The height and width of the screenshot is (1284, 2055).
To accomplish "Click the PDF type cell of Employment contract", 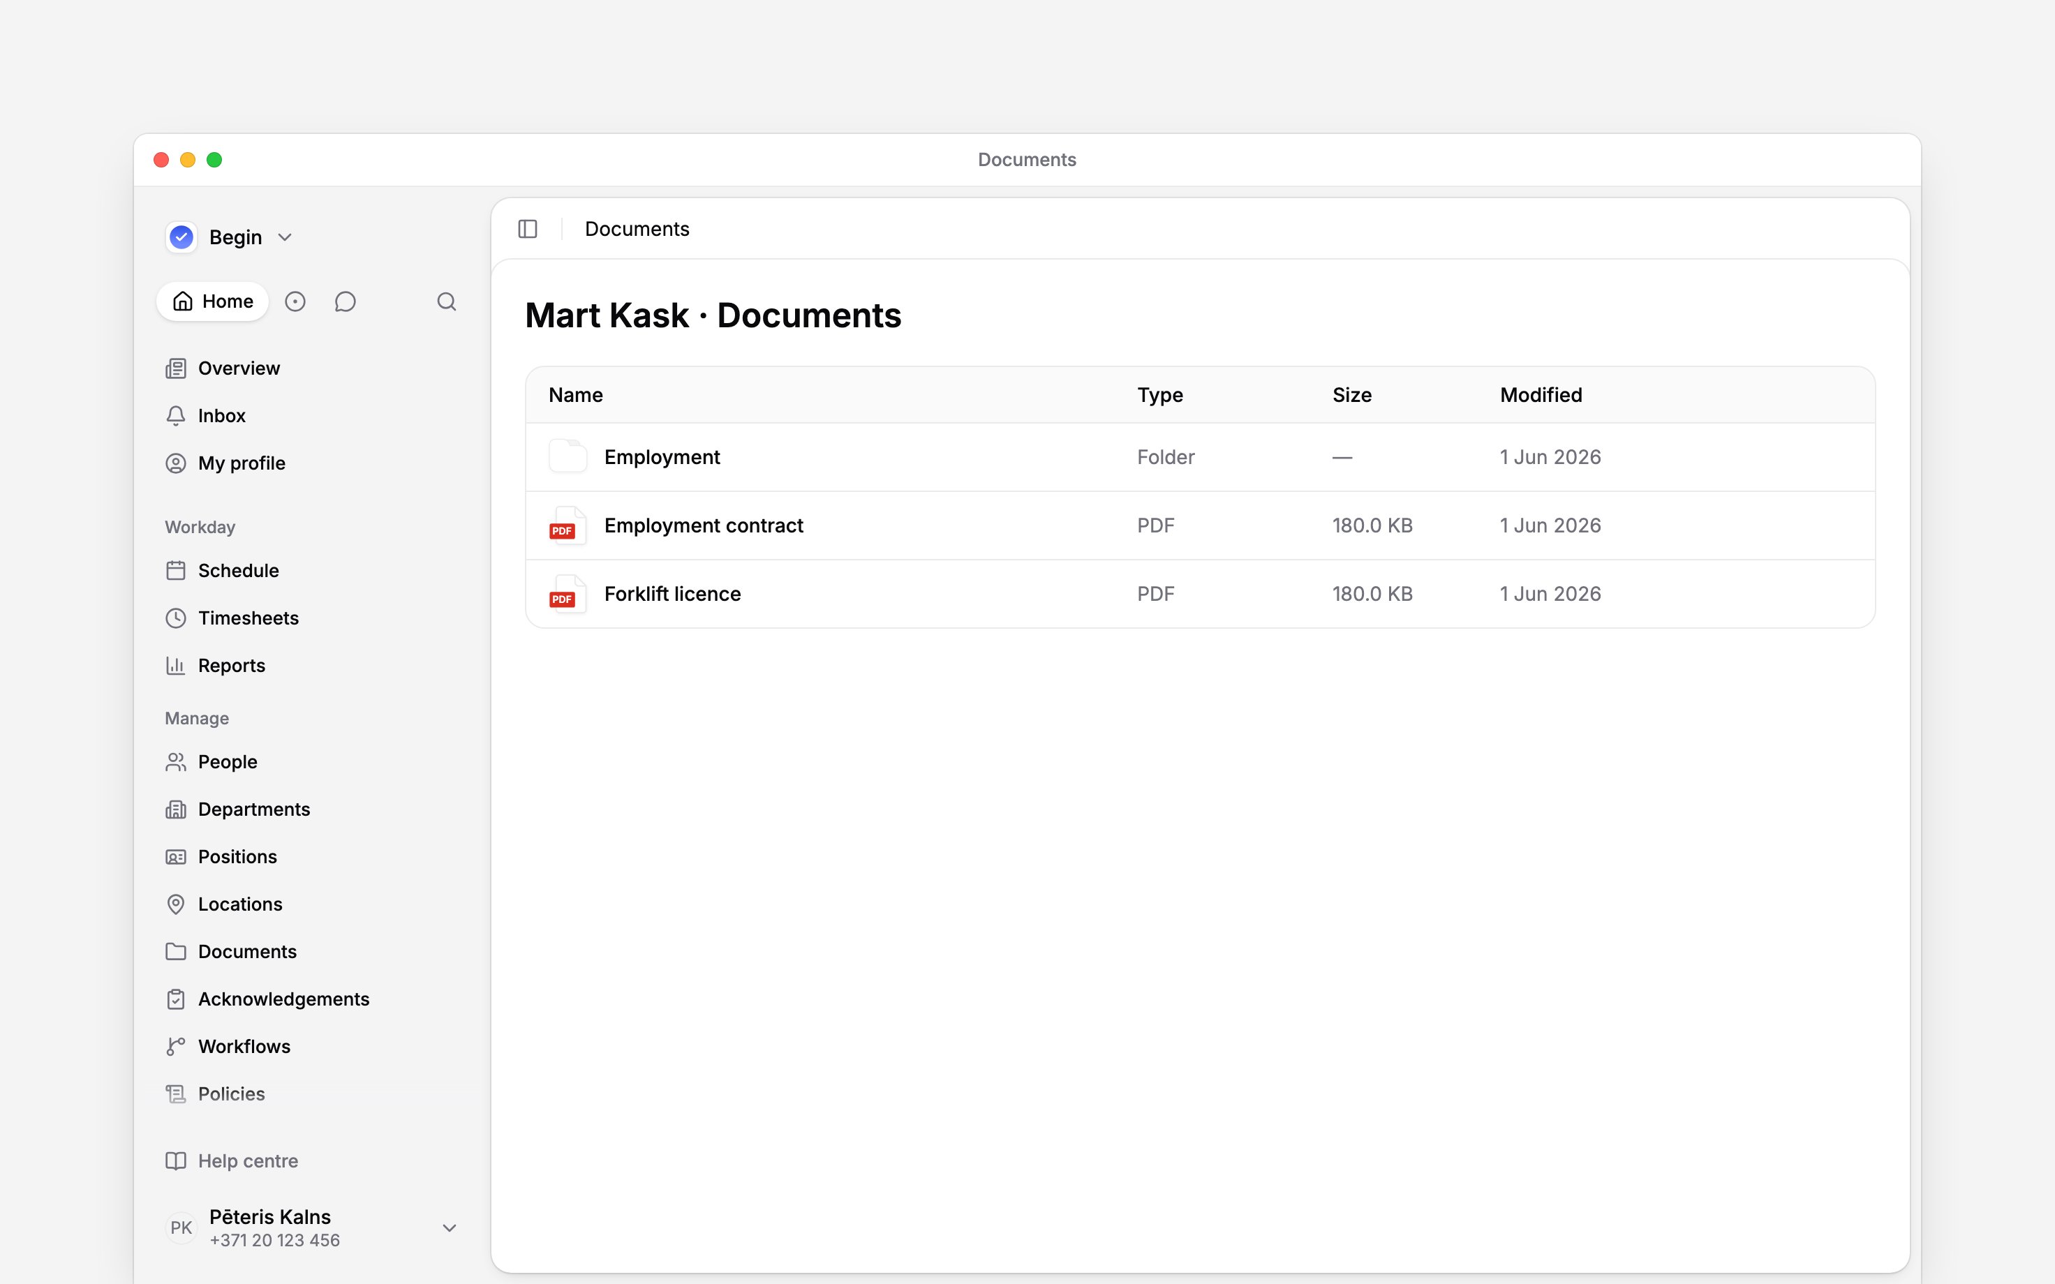I will pos(1155,525).
